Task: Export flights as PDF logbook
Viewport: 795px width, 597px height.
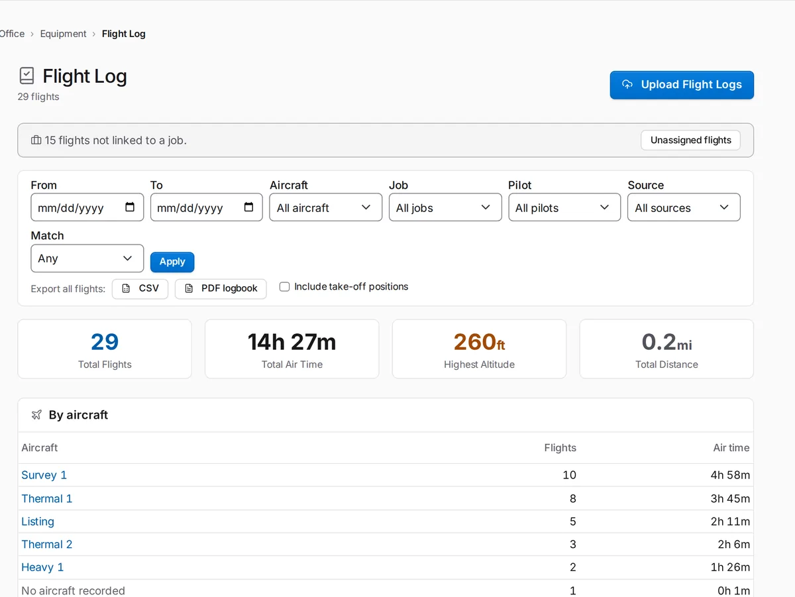Action: point(221,289)
